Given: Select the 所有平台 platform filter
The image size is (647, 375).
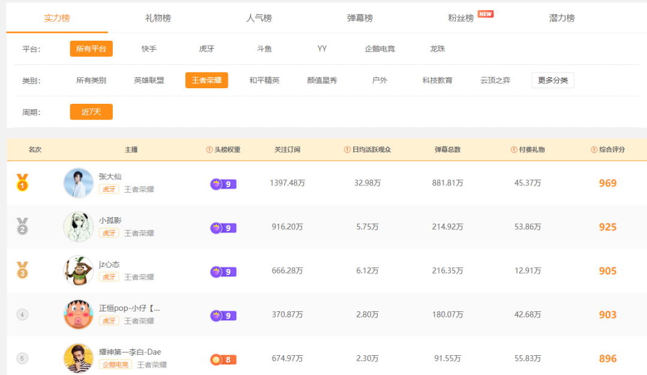Looking at the screenshot, I should 91,49.
